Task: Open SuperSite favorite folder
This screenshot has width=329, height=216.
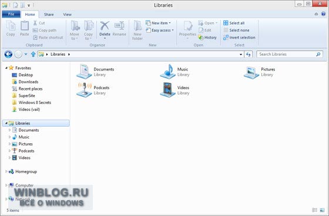Action: (23, 96)
